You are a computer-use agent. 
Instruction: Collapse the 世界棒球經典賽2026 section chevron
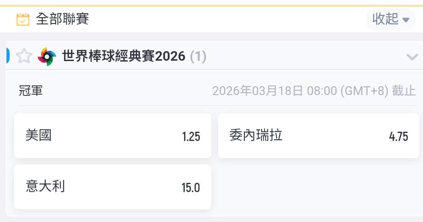(x=412, y=57)
